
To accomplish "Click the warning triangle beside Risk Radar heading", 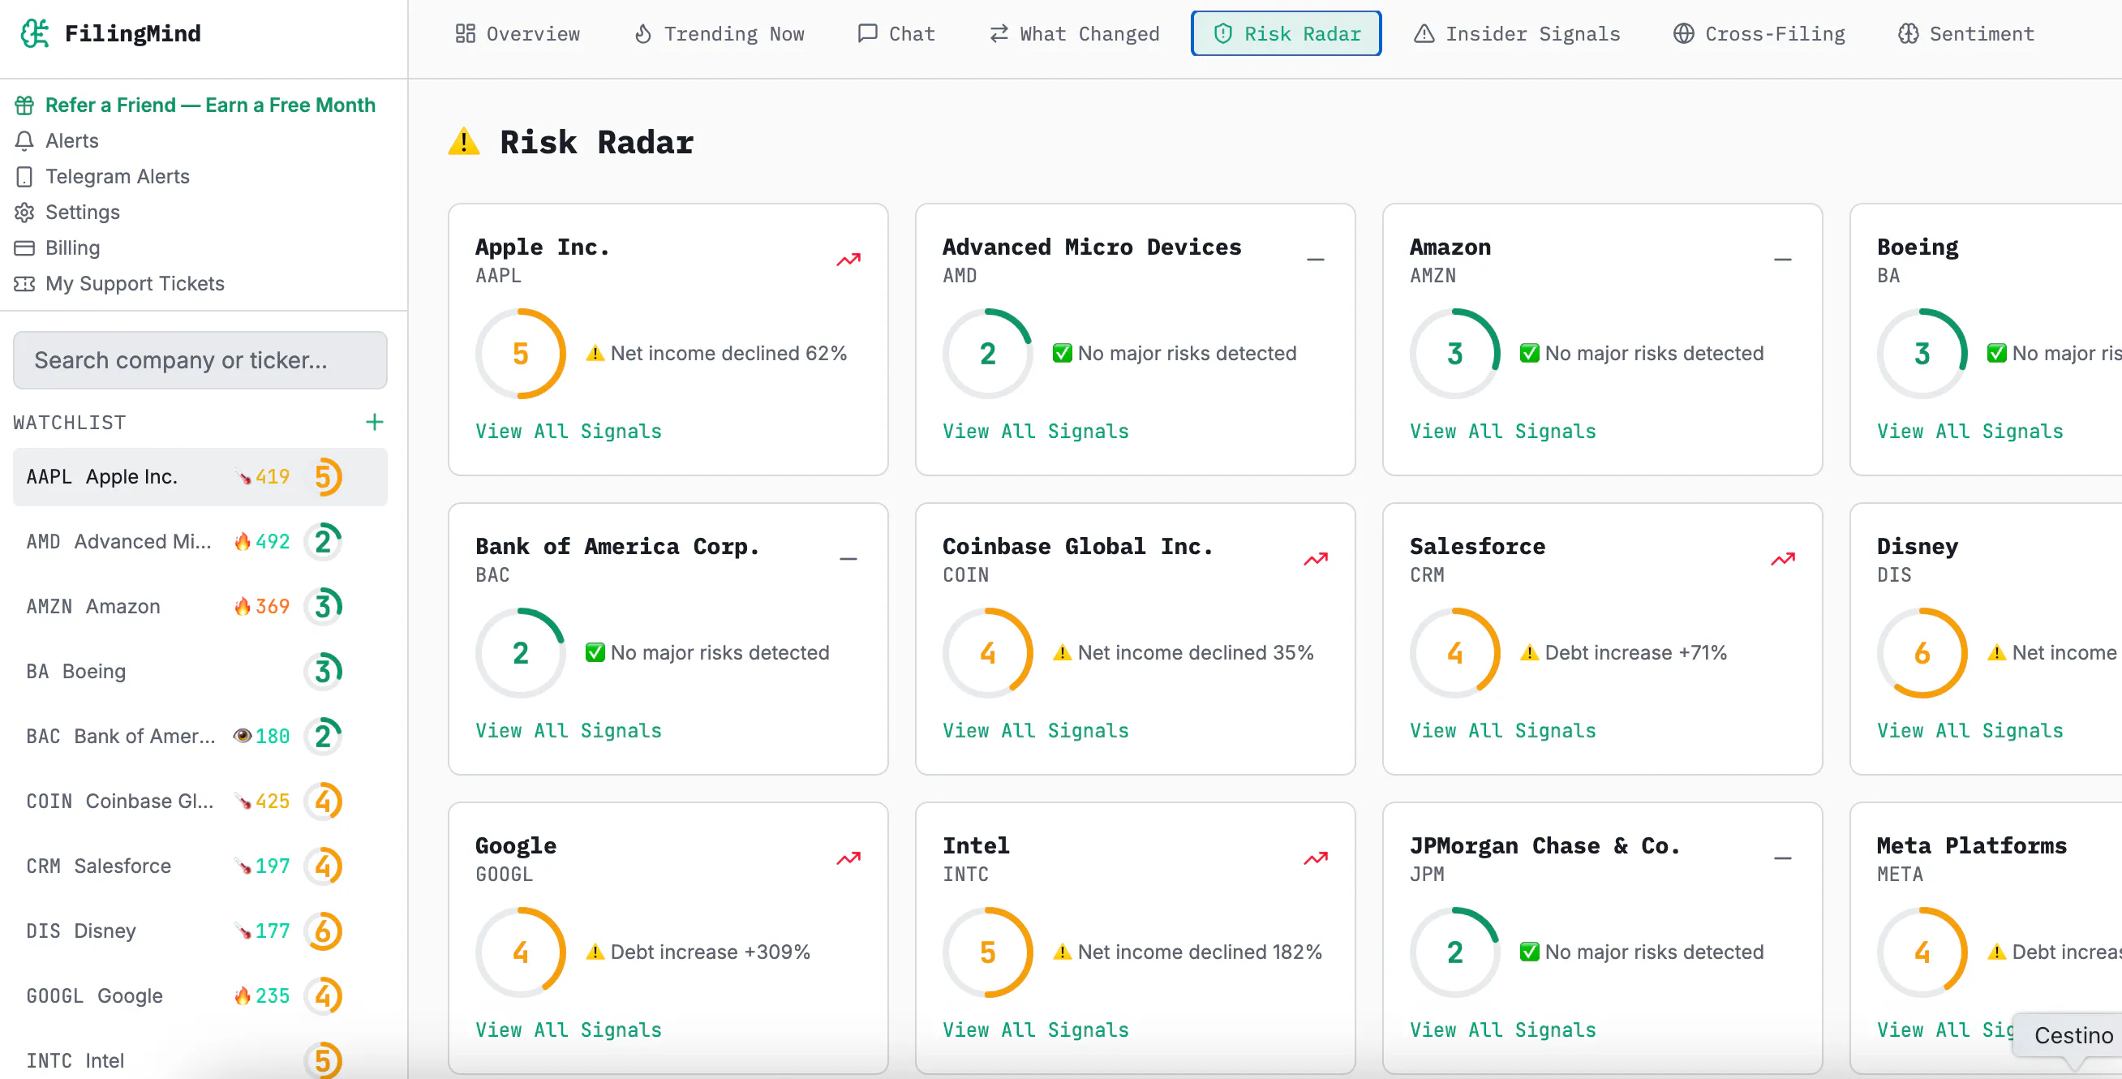I will (x=464, y=142).
